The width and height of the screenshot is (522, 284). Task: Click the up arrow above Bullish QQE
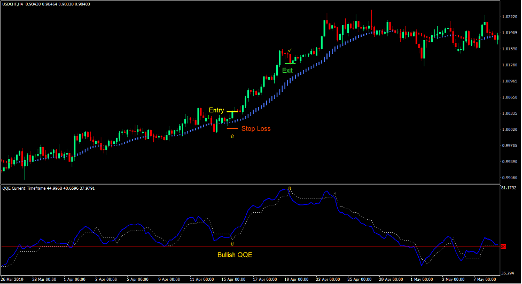coord(232,243)
